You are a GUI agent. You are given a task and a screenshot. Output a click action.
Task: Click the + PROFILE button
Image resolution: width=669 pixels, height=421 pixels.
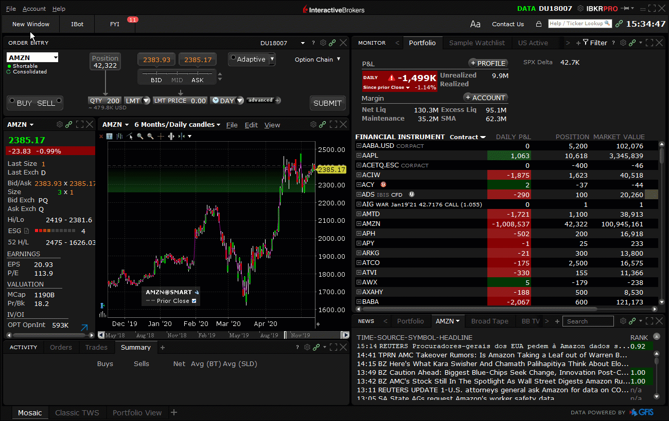tap(488, 63)
